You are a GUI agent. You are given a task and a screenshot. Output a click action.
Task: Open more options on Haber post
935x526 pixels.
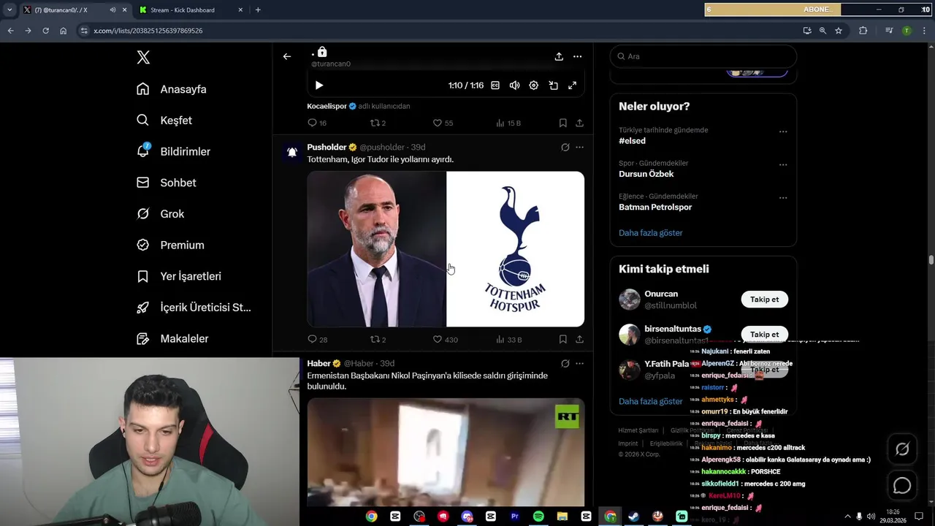579,363
